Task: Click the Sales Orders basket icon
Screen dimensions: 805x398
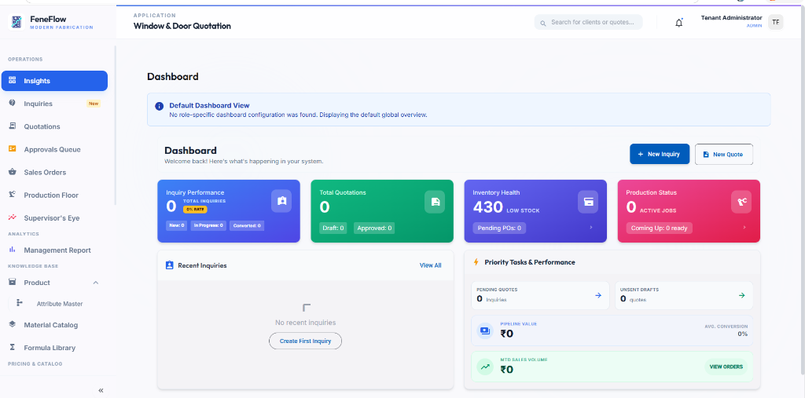Action: click(13, 172)
